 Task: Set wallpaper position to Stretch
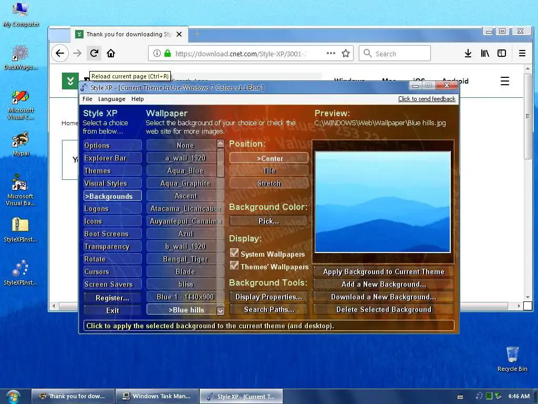click(269, 184)
